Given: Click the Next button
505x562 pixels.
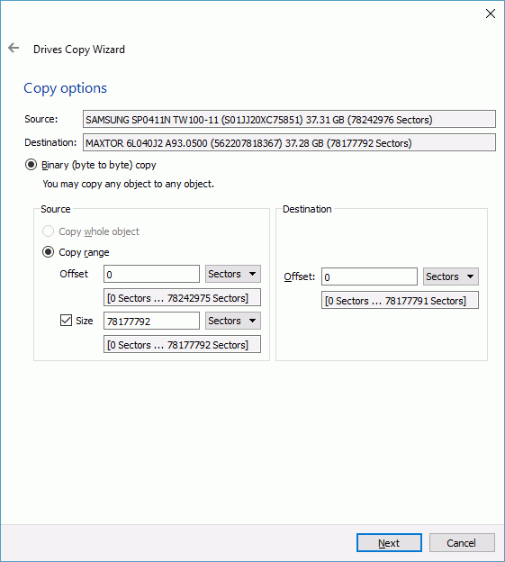Looking at the screenshot, I should (389, 543).
